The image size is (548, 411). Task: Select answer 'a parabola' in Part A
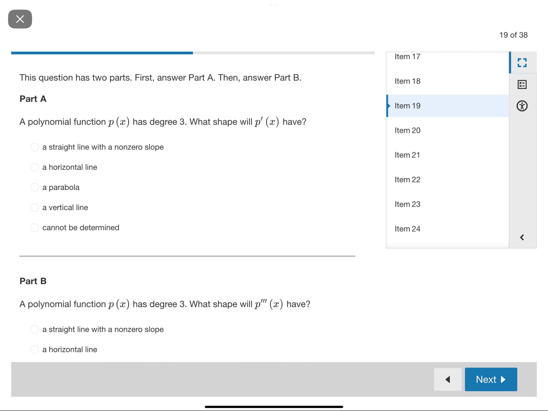[x=35, y=187]
